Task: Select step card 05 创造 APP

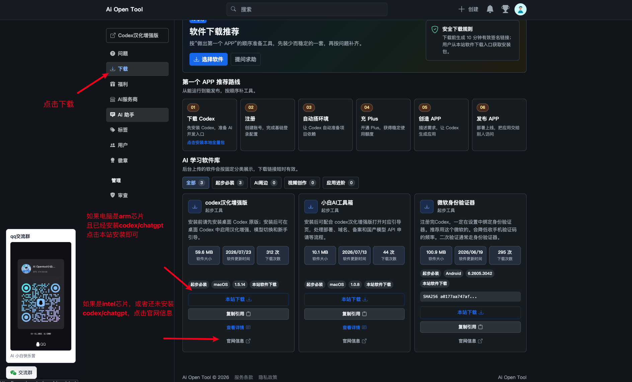Action: [x=441, y=125]
